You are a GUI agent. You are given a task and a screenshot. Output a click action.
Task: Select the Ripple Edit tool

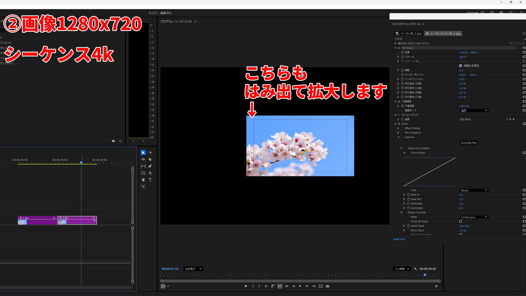(143, 159)
